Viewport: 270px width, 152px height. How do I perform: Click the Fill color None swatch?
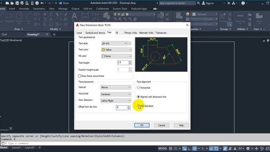click(x=103, y=56)
